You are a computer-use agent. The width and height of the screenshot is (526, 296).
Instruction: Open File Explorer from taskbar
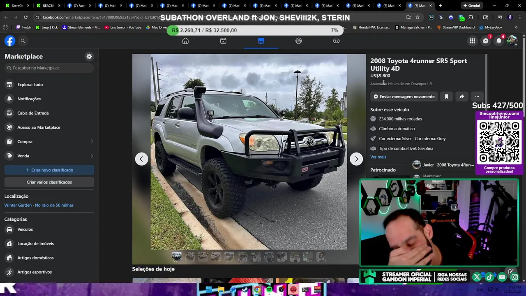(x=221, y=289)
